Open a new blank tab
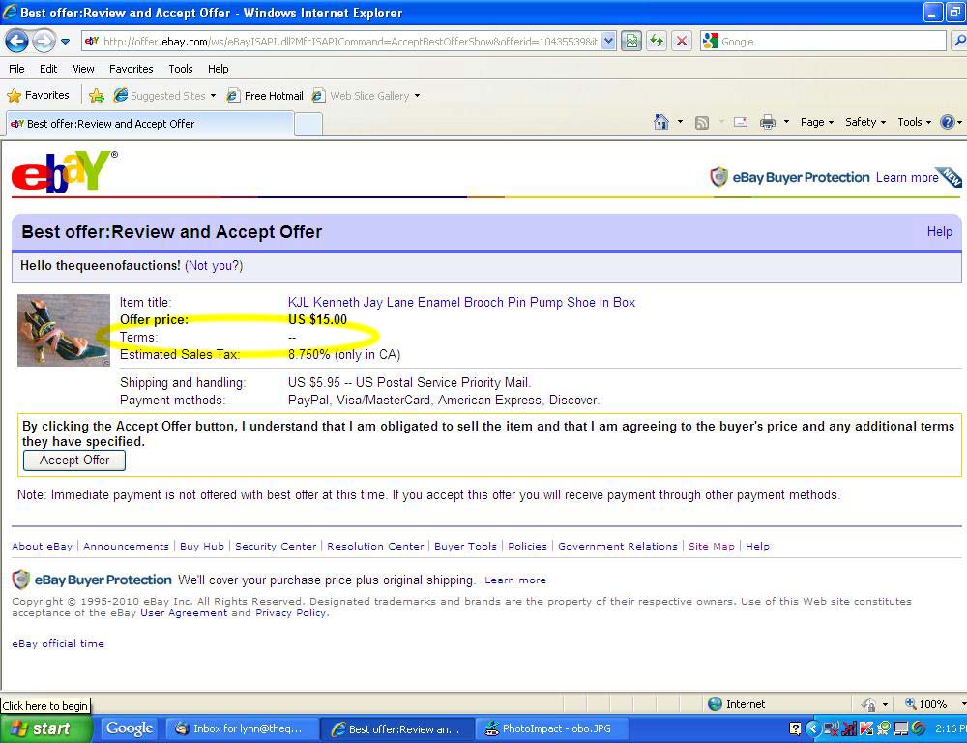The height and width of the screenshot is (743, 967). point(308,124)
